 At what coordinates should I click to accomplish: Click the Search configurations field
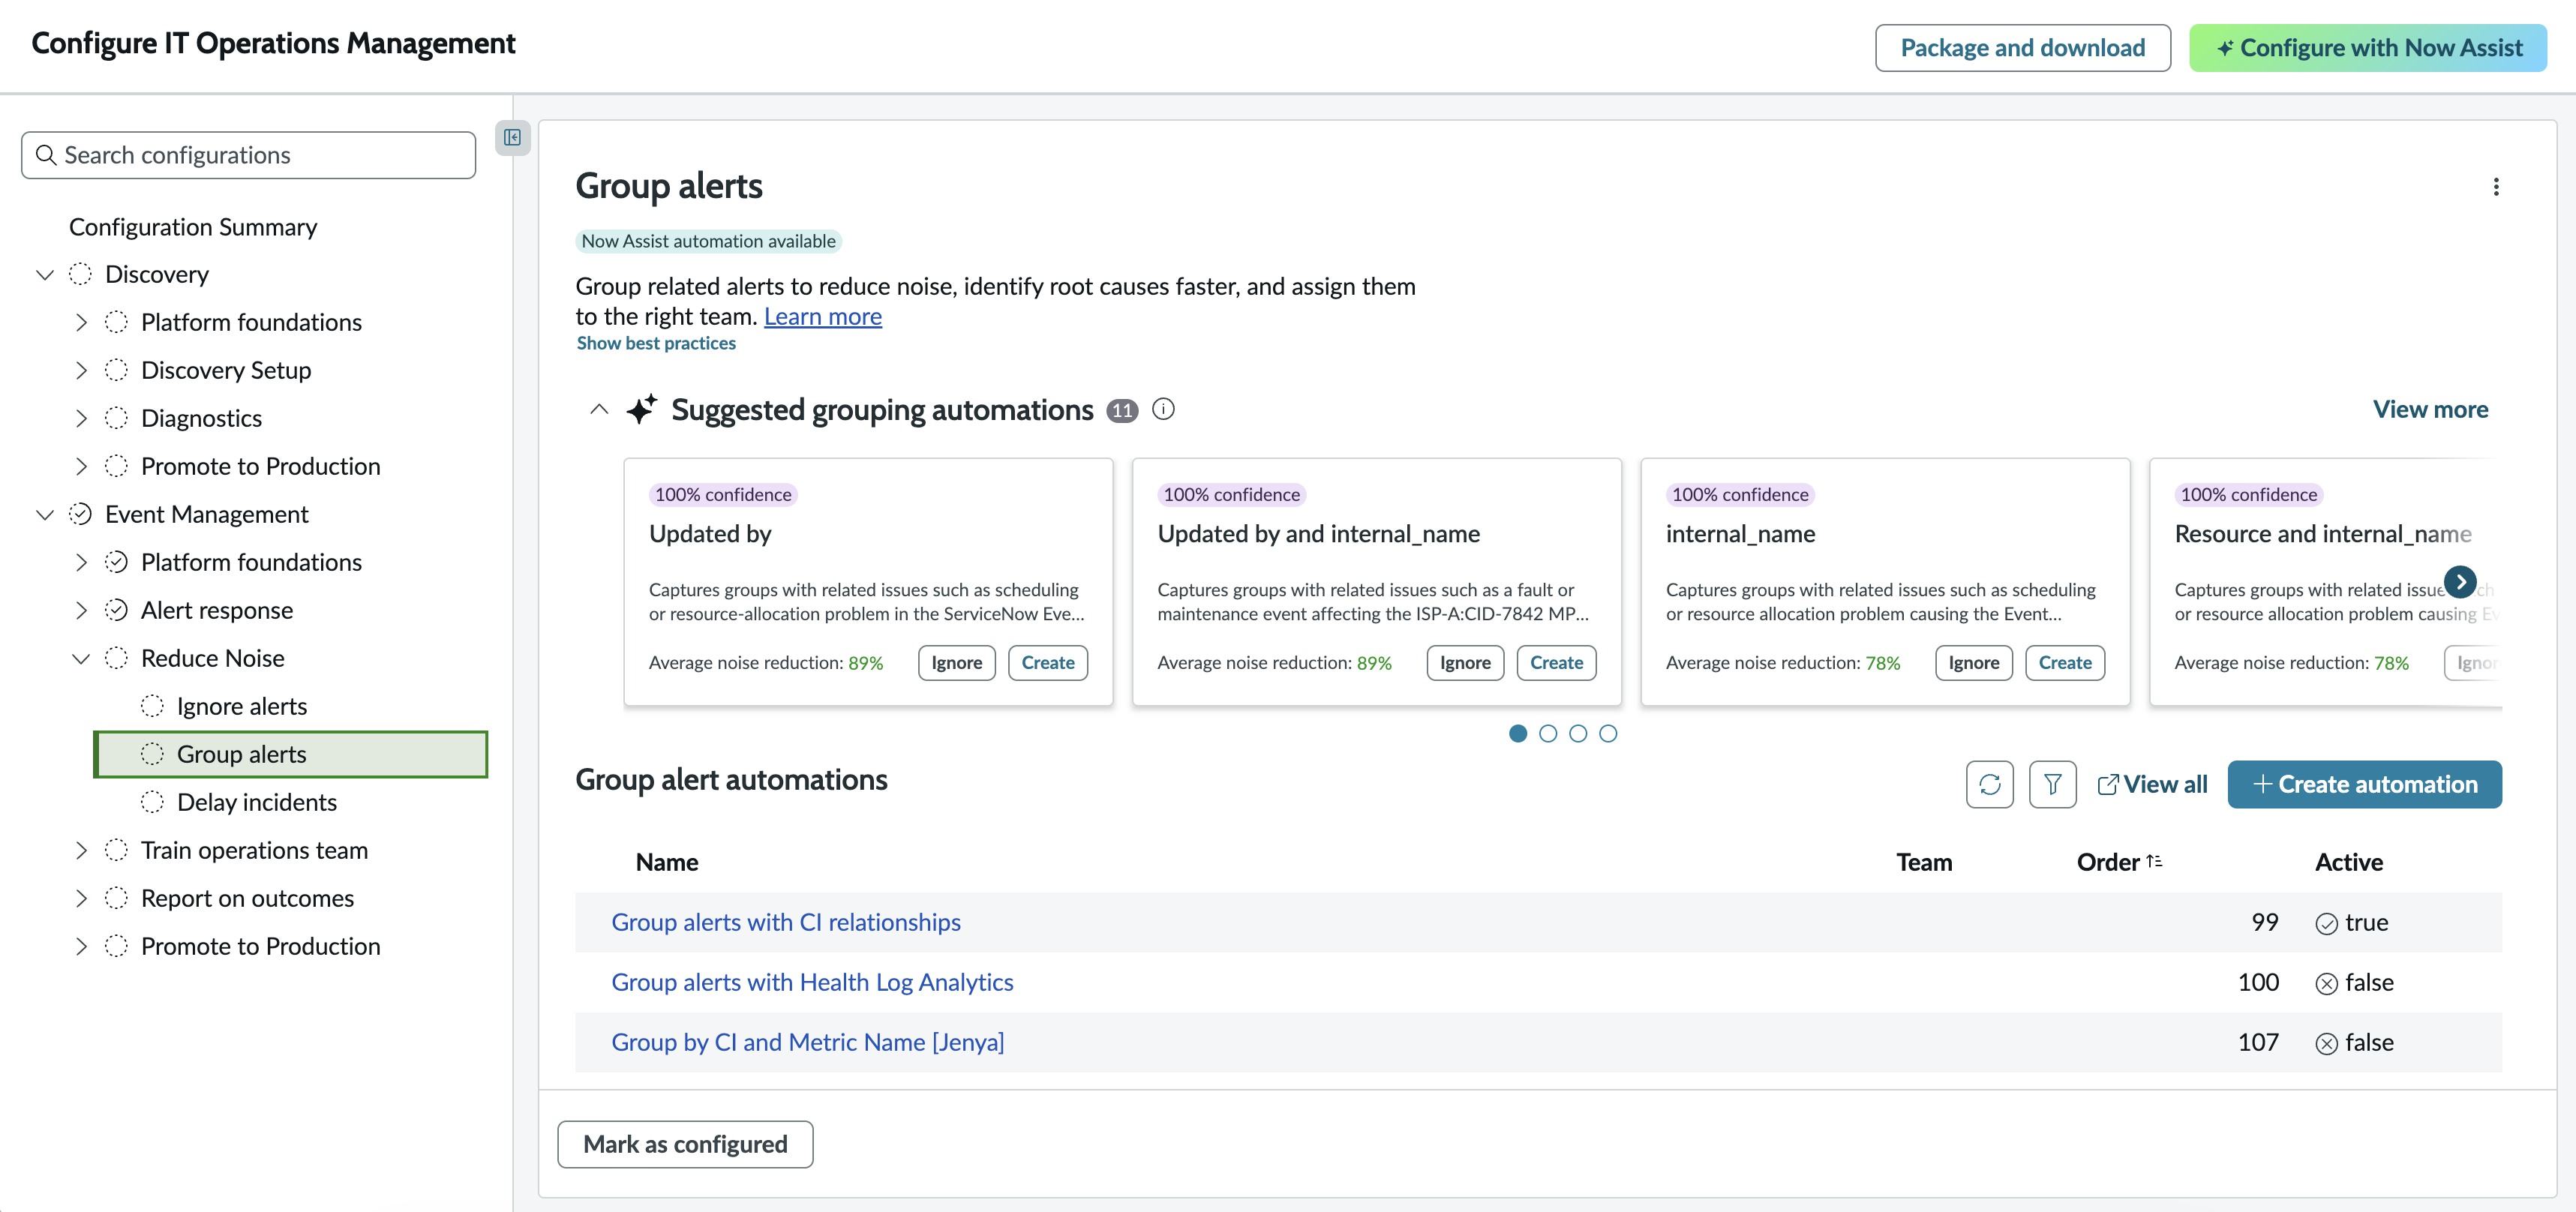248,155
